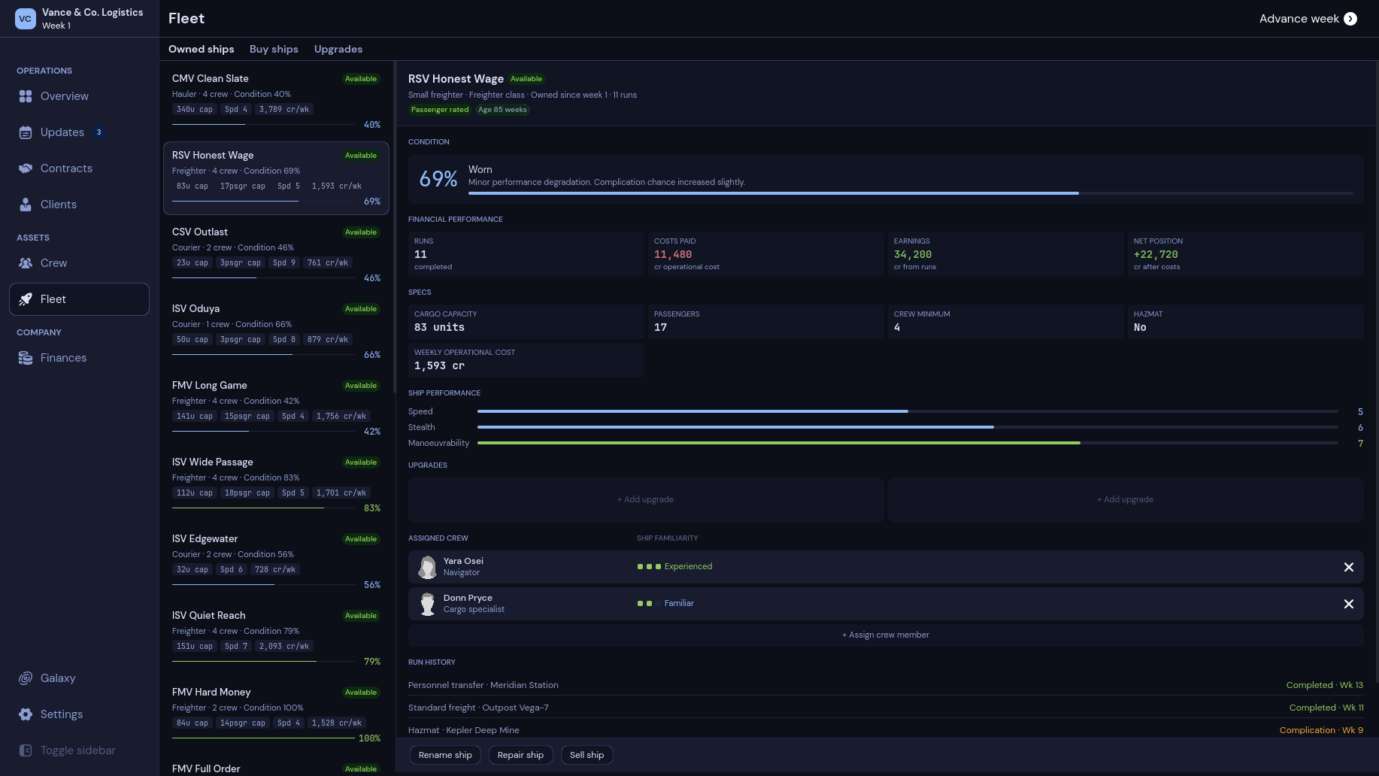This screenshot has width=1379, height=776.
Task: Click the Clients person icon
Action: pos(26,205)
